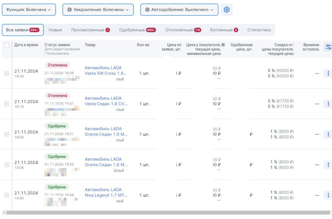Expand 'Автоодобрение: Выключено' dropdown

[x=179, y=10]
